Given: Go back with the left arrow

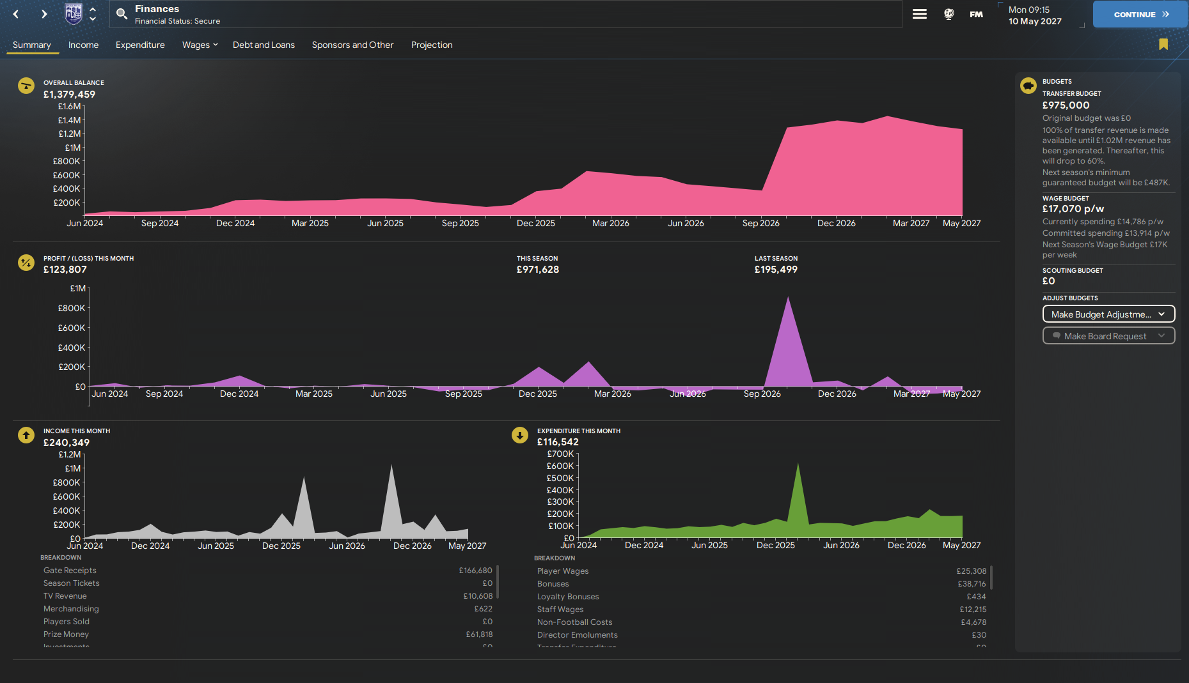Looking at the screenshot, I should coord(16,14).
